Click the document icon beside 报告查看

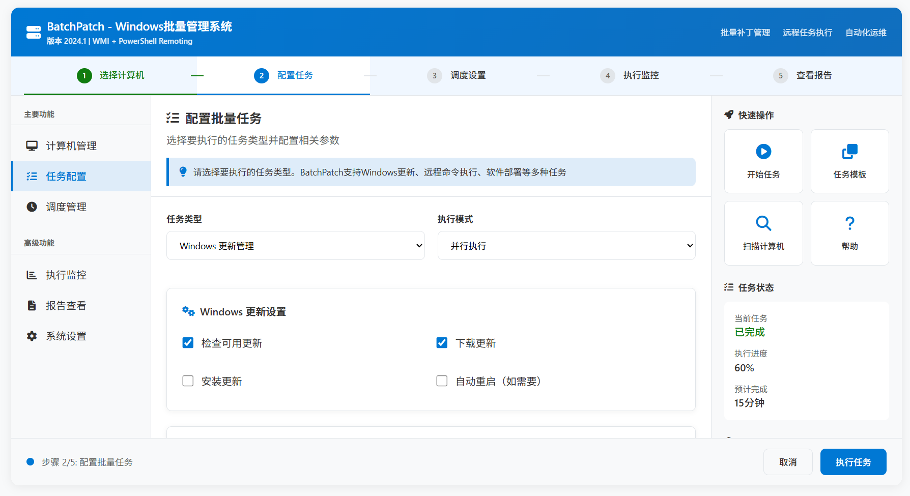tap(32, 306)
